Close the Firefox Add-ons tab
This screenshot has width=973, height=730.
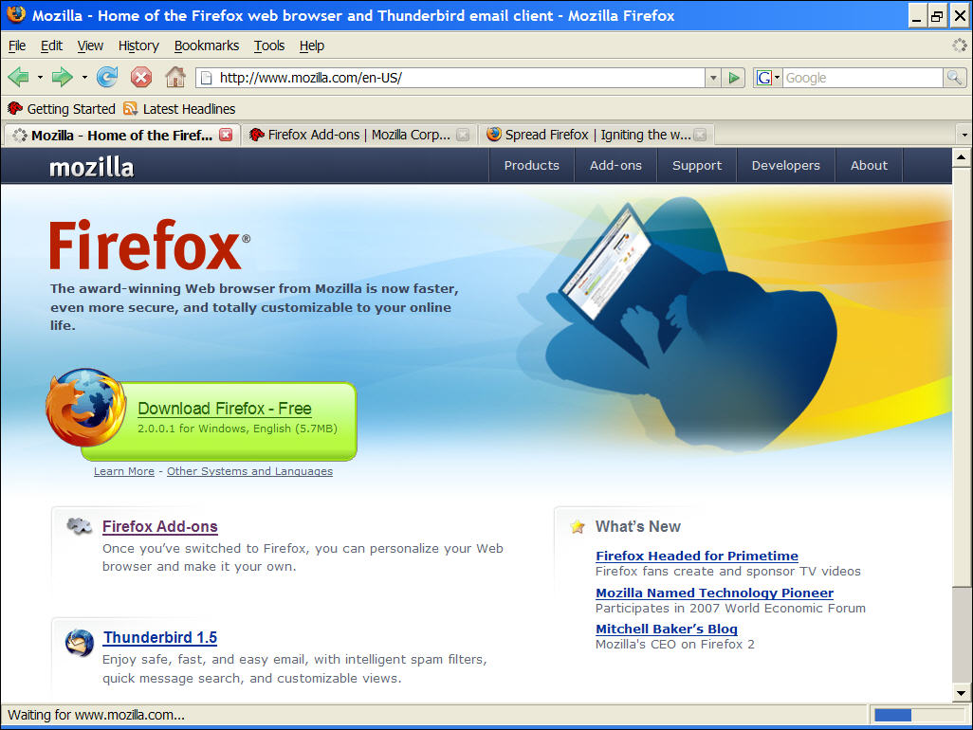click(x=463, y=135)
